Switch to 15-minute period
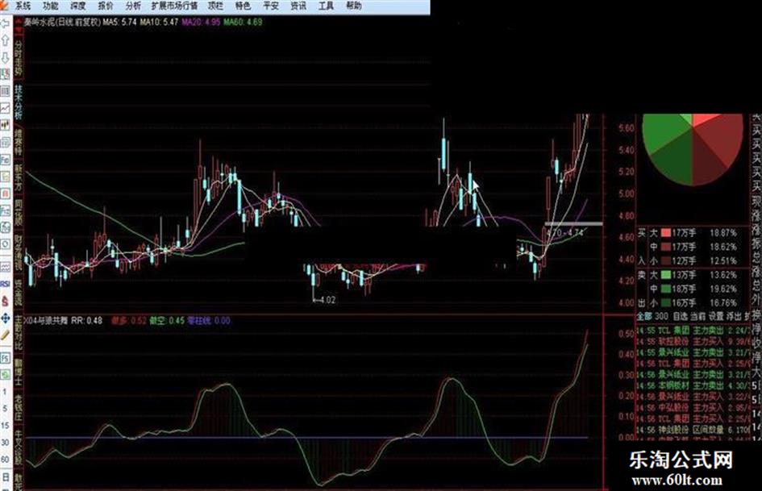This screenshot has height=491, width=762. pos(5,426)
